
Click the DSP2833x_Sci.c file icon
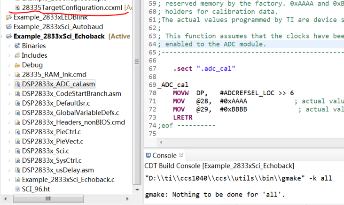pyautogui.click(x=17, y=151)
